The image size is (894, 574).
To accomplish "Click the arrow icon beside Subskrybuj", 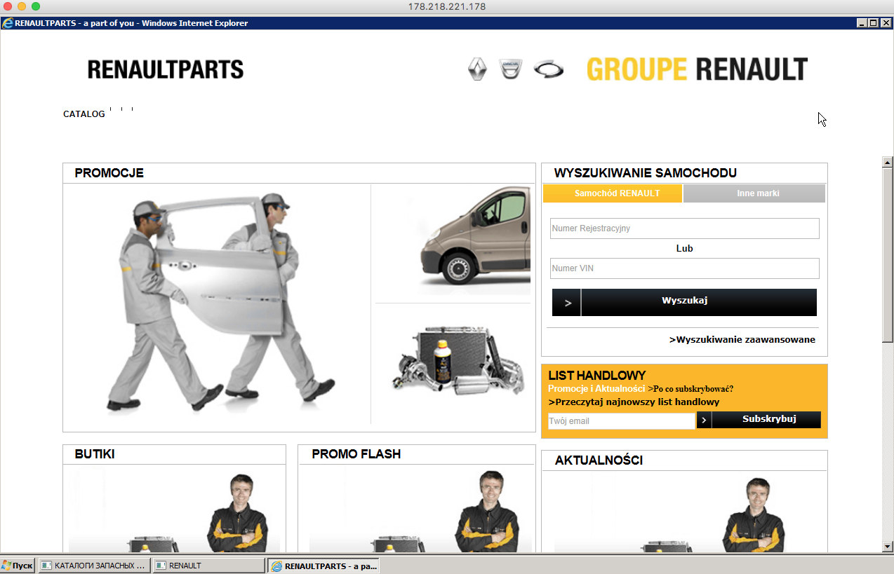I will (704, 420).
